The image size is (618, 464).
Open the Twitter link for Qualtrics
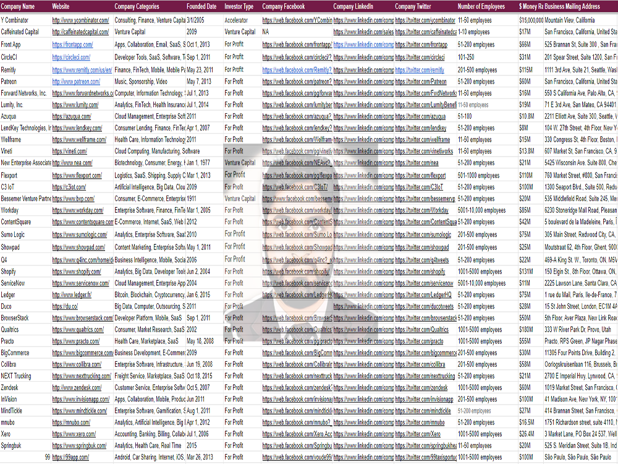(421, 330)
